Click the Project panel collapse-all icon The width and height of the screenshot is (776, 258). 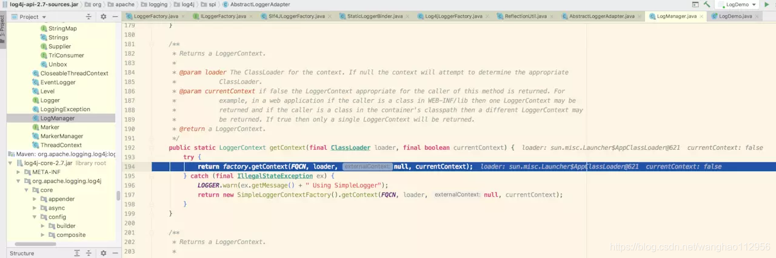(89, 17)
